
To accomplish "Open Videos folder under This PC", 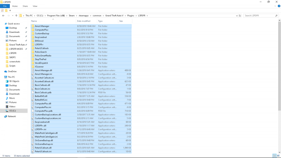I will [x=12, y=106].
